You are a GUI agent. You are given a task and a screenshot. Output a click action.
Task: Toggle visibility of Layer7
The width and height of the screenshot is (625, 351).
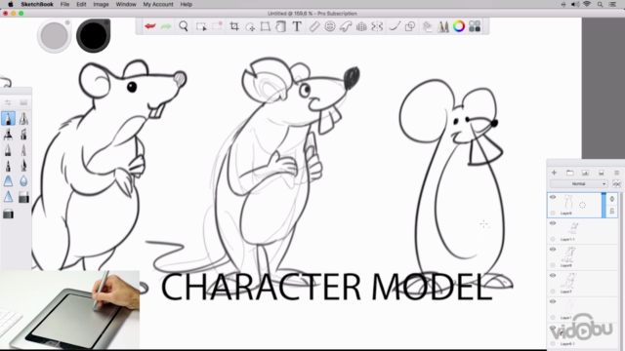(x=553, y=275)
